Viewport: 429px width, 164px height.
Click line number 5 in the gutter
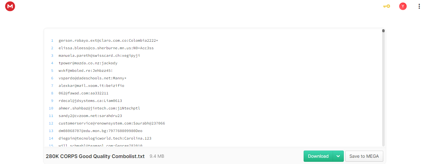click(52, 71)
